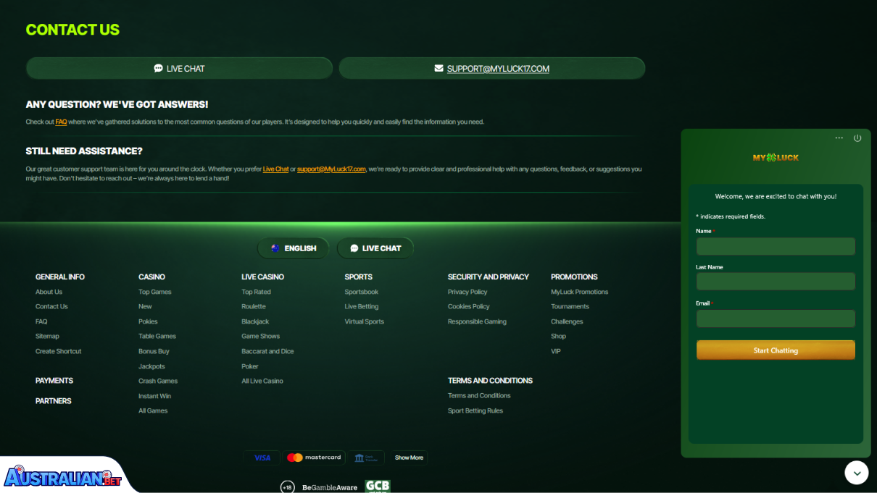Collapse chat with the round chevron button
This screenshot has width=877, height=493.
tap(857, 473)
